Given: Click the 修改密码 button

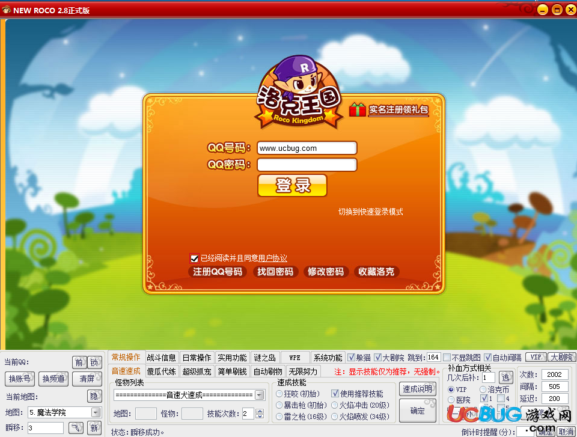Looking at the screenshot, I should 326,272.
